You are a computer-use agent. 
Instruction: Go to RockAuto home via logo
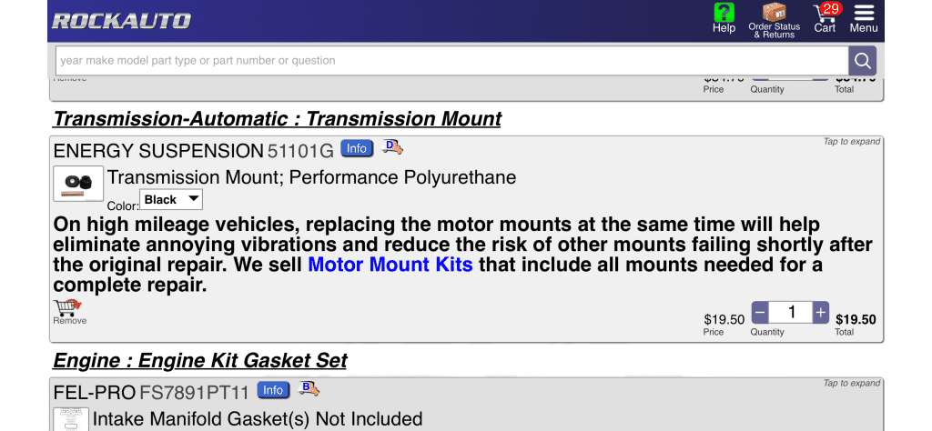[121, 21]
